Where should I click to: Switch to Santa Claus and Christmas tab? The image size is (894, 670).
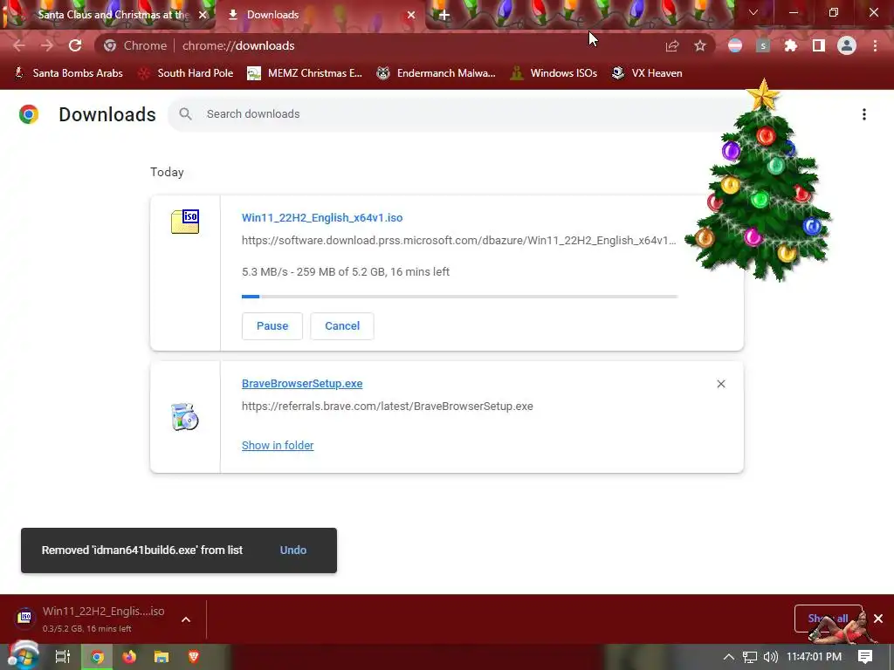click(113, 15)
